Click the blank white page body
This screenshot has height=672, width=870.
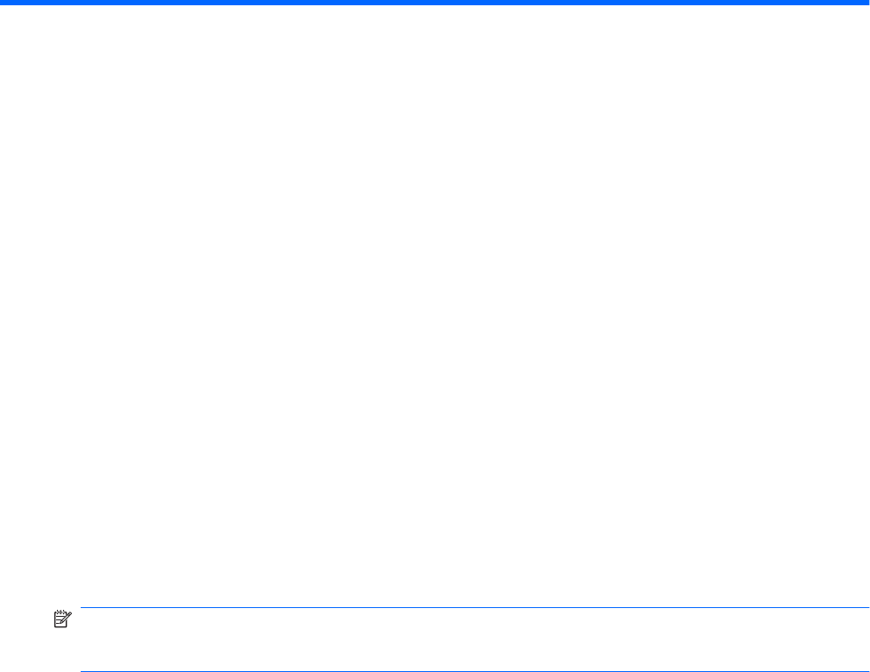[435, 305]
